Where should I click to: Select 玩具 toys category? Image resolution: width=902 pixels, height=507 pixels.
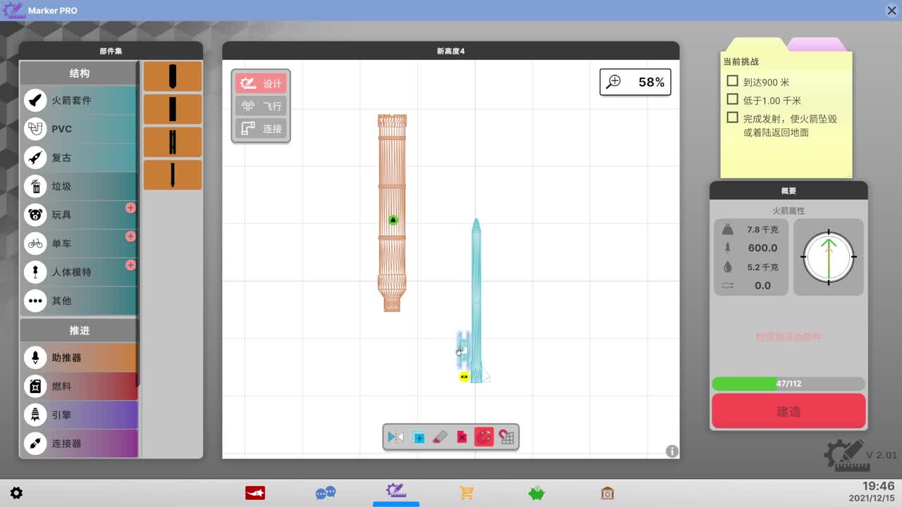pyautogui.click(x=78, y=215)
